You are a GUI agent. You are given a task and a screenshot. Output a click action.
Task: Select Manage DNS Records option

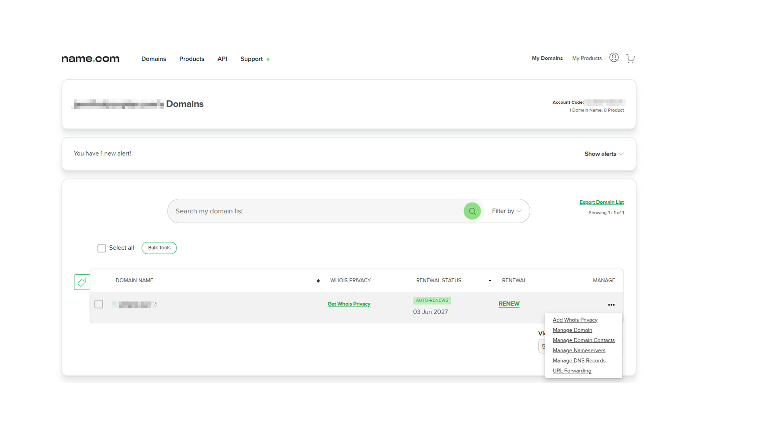coord(579,361)
